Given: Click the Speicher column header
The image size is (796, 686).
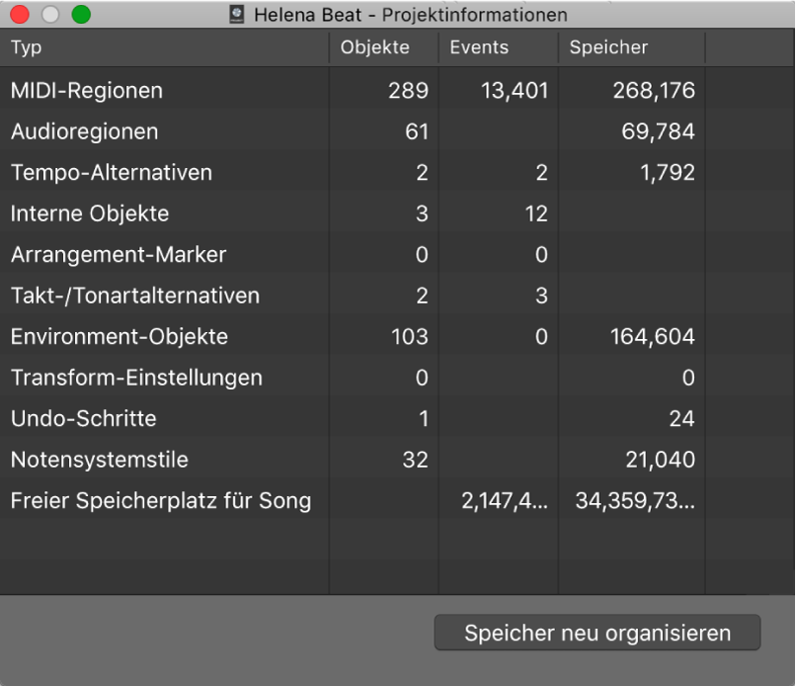Looking at the screenshot, I should (607, 46).
